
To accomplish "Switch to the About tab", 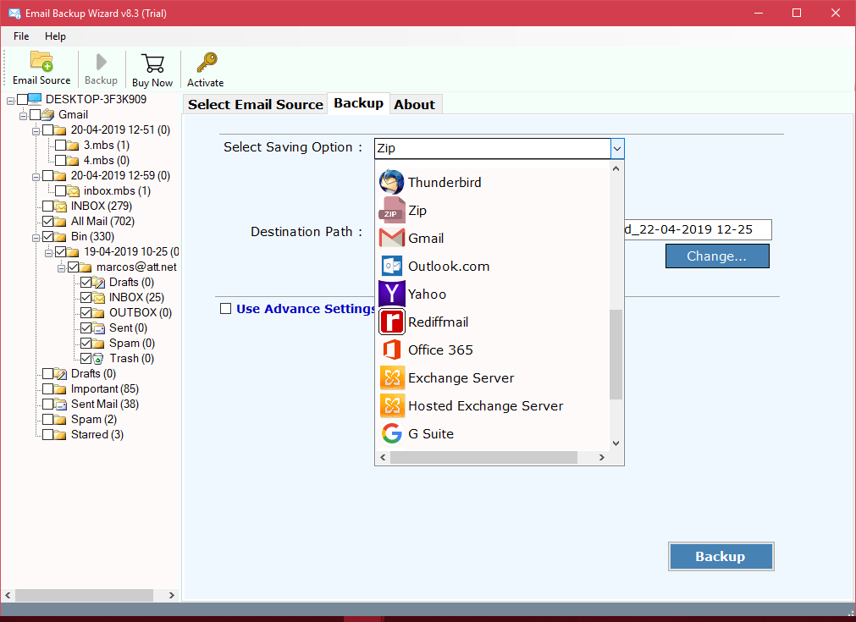I will [415, 104].
